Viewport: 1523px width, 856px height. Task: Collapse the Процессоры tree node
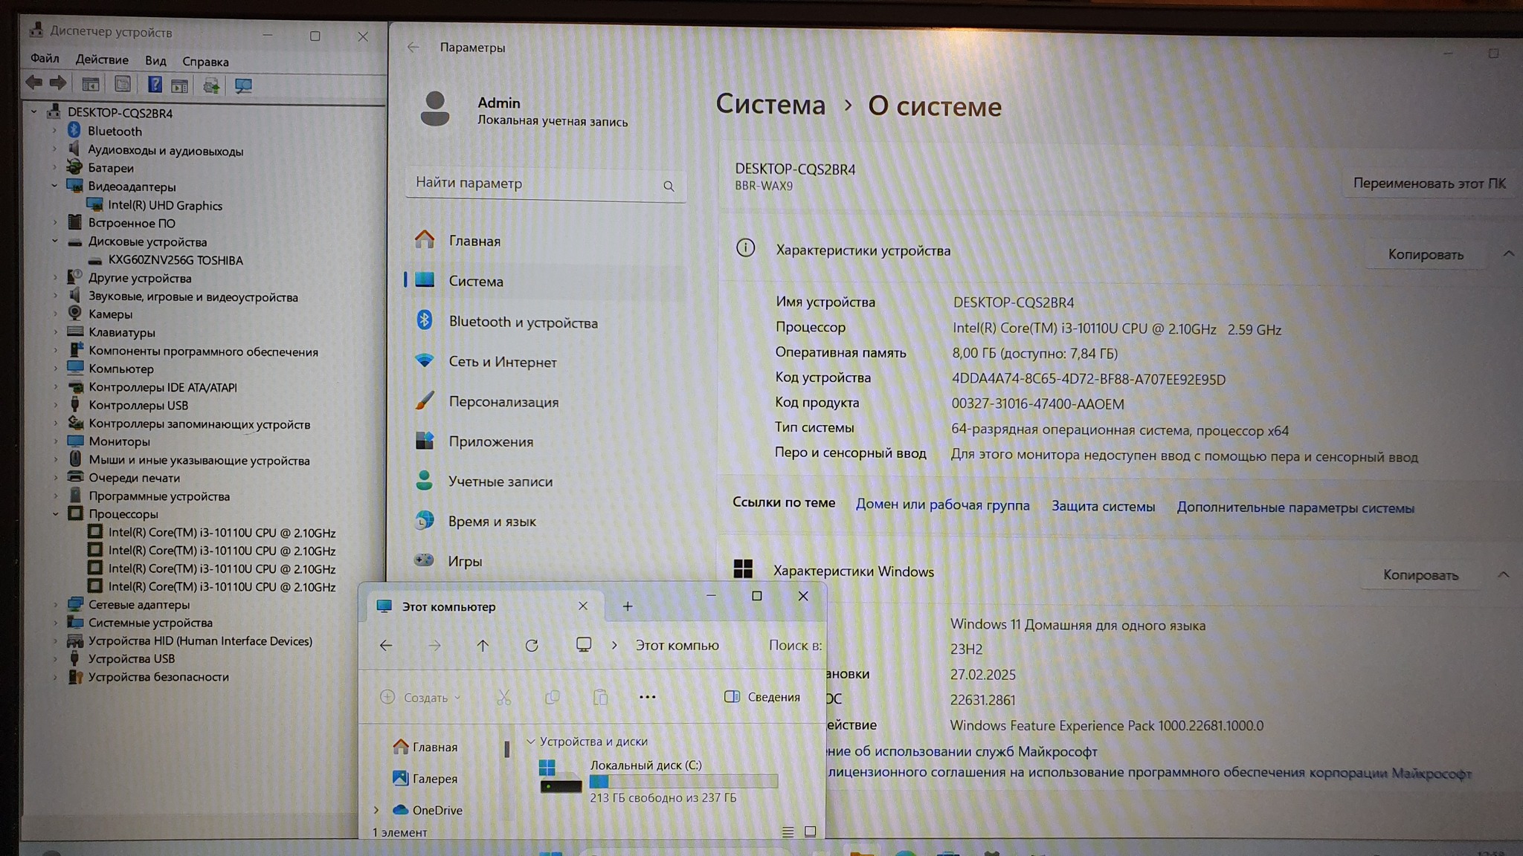55,513
